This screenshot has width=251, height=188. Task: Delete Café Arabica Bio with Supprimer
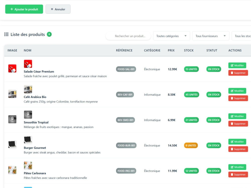click(x=238, y=98)
